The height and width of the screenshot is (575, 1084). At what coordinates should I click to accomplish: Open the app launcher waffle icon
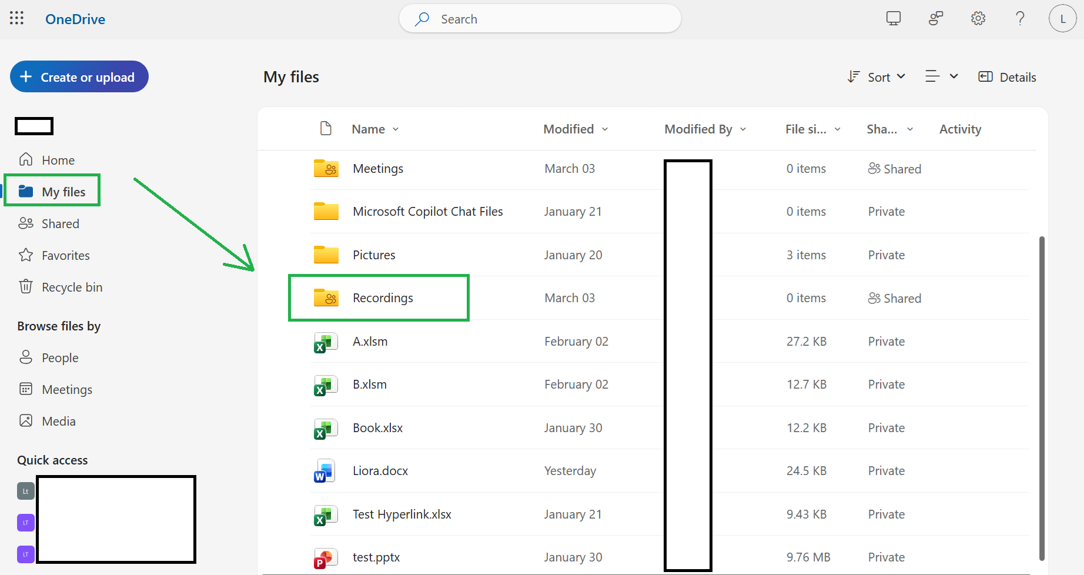16,18
